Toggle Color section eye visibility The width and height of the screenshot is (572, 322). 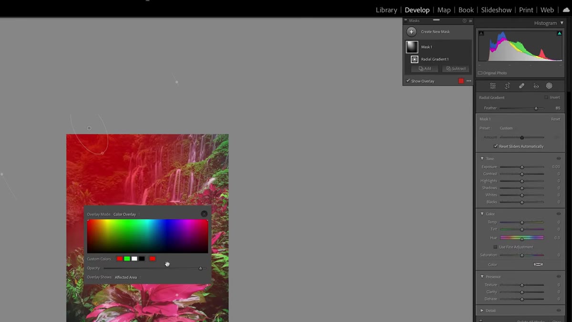pos(559,214)
